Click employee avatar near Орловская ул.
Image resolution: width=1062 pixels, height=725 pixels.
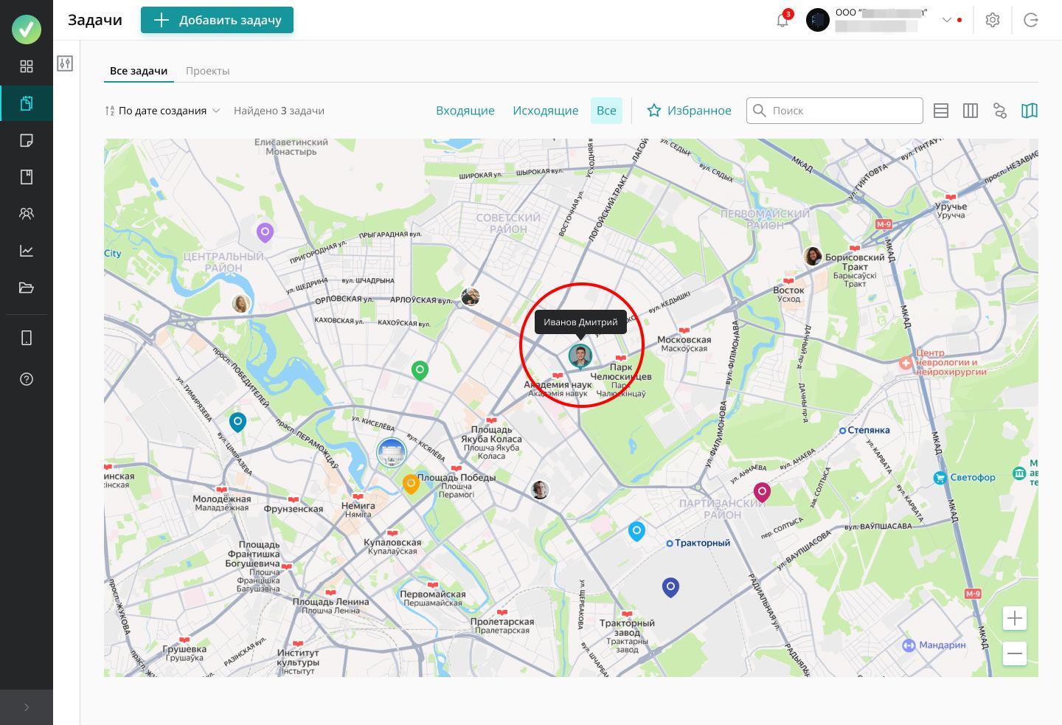coord(240,303)
